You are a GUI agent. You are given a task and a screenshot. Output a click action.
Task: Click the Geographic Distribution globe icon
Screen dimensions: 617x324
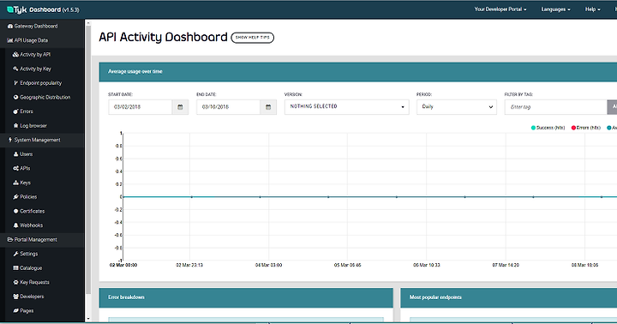click(x=15, y=97)
